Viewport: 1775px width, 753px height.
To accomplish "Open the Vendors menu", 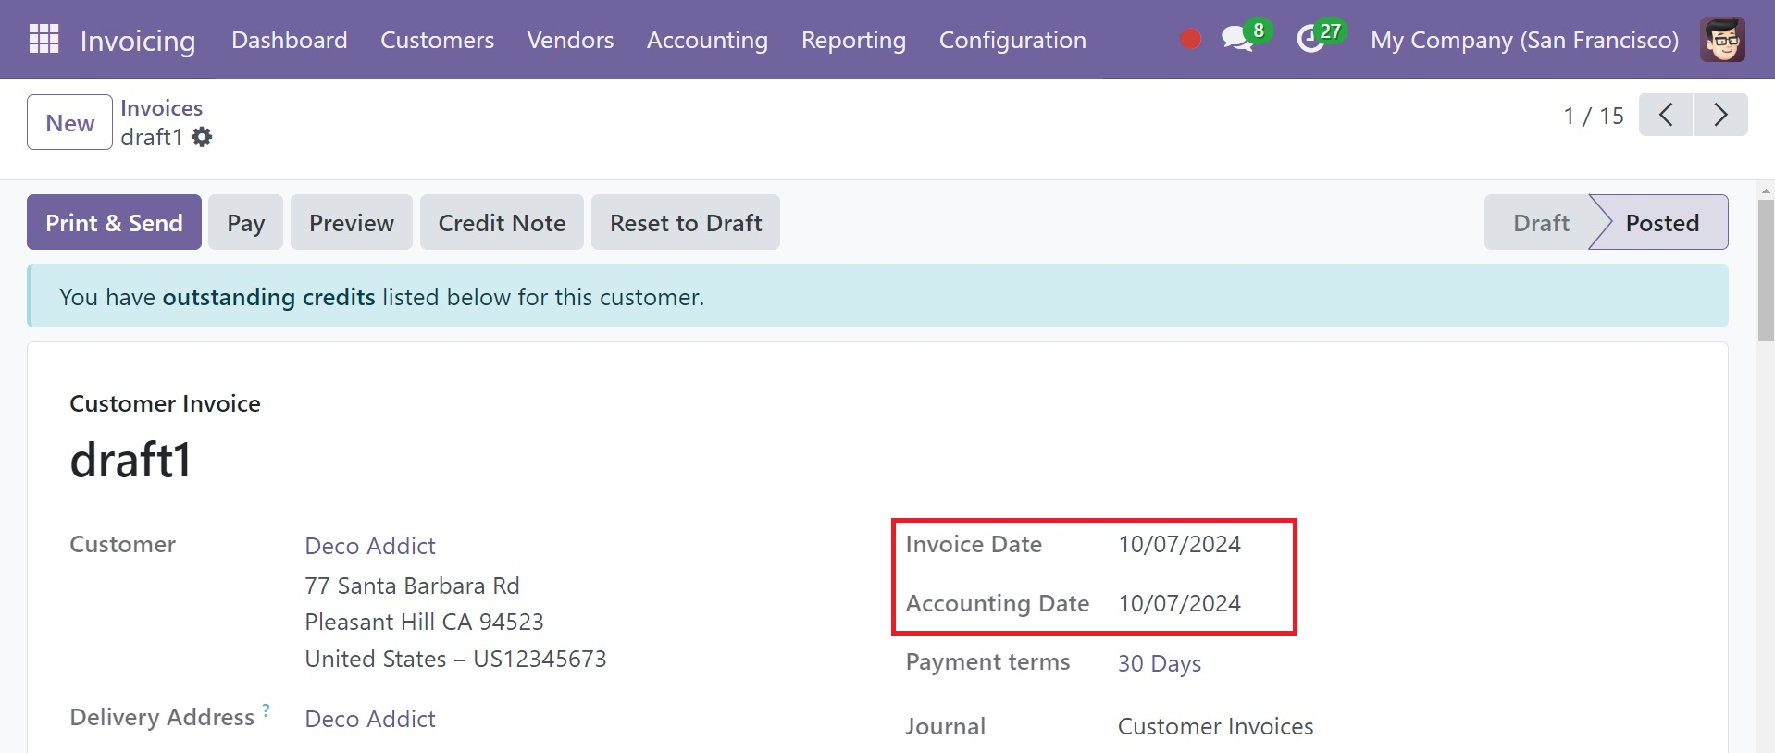I will (x=570, y=40).
